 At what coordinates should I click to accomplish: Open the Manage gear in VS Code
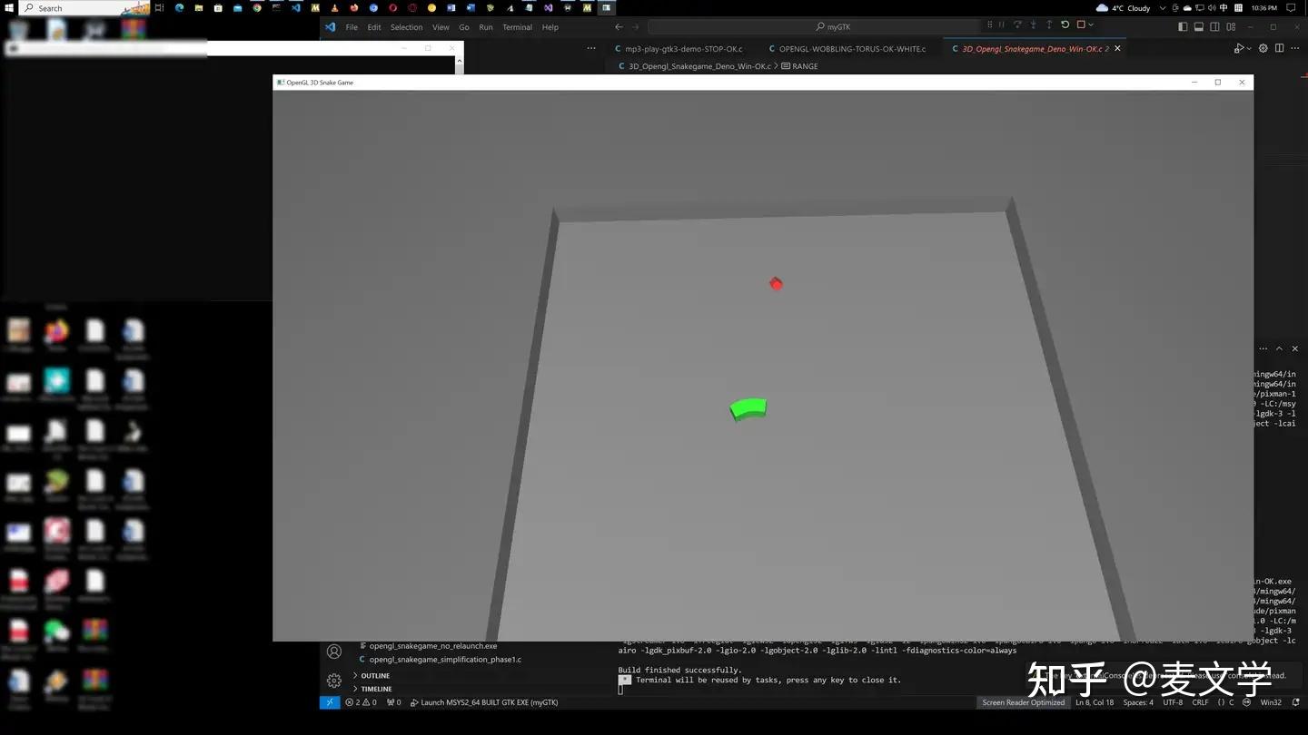point(334,680)
